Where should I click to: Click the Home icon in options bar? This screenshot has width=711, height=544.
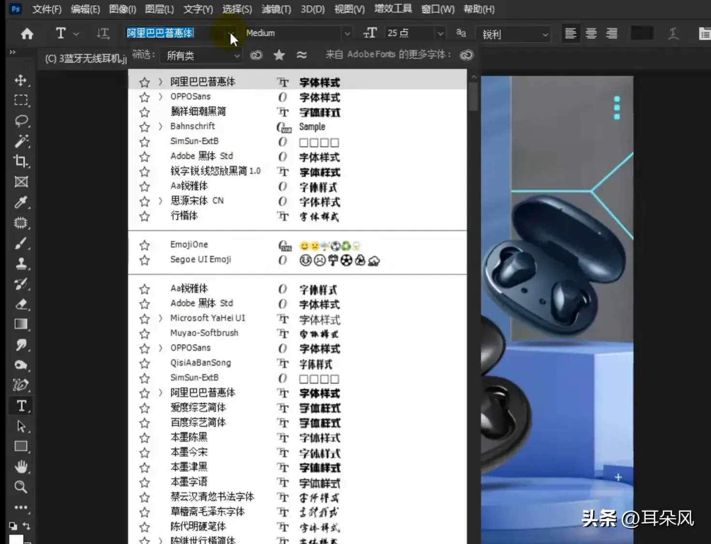pos(27,33)
